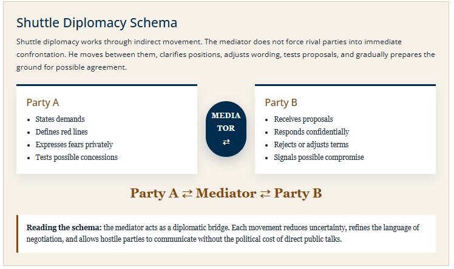Screen dimensions: 454x269
Task: Click 'Party B' in the brown formula line
Action: [298, 193]
